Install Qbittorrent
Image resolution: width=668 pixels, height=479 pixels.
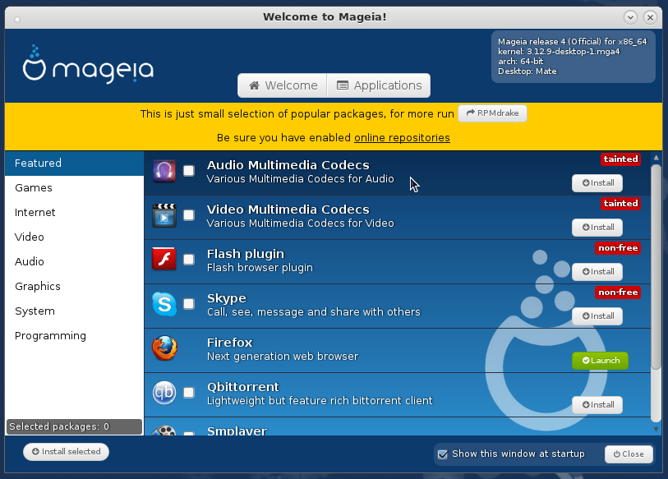pyautogui.click(x=597, y=405)
